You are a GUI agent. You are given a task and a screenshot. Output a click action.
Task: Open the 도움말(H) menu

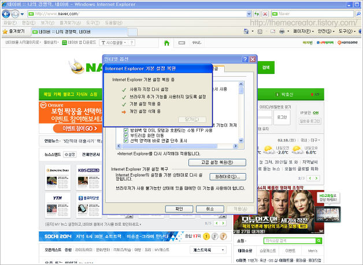click(x=114, y=23)
